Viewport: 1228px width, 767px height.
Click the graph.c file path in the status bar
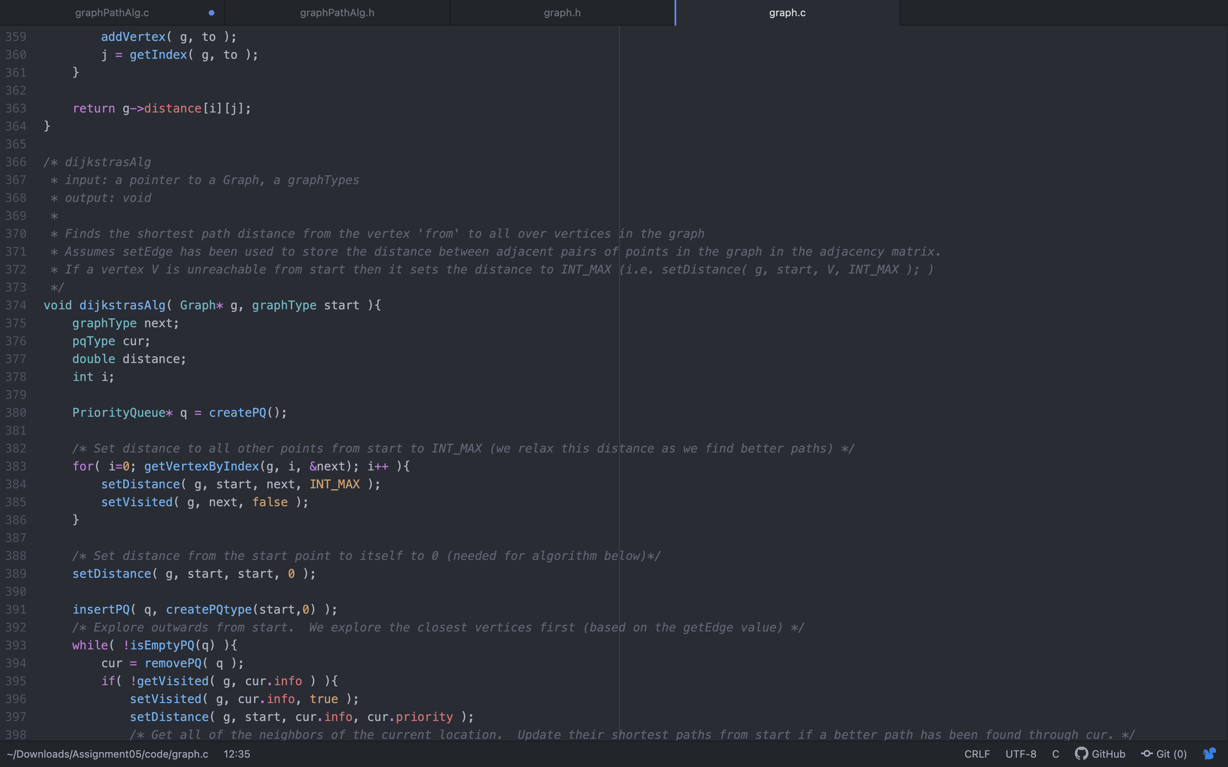(107, 754)
